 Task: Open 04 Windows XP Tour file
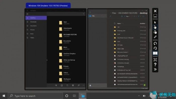click(130, 70)
